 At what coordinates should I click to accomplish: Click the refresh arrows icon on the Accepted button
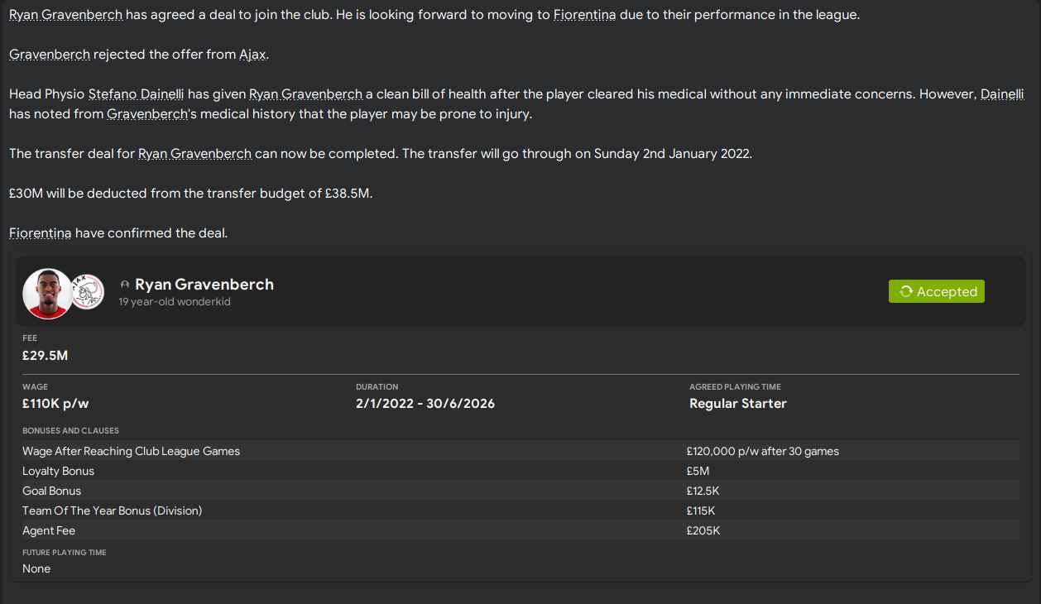906,291
